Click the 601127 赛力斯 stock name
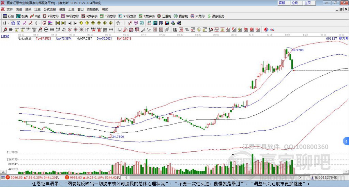The width and height of the screenshot is (349, 187). [x=337, y=39]
